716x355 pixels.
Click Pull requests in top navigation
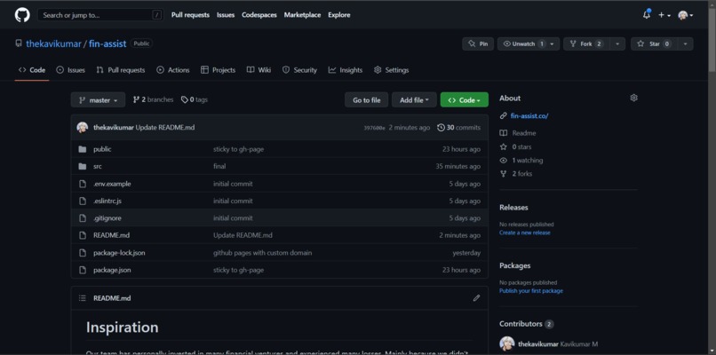tap(190, 15)
